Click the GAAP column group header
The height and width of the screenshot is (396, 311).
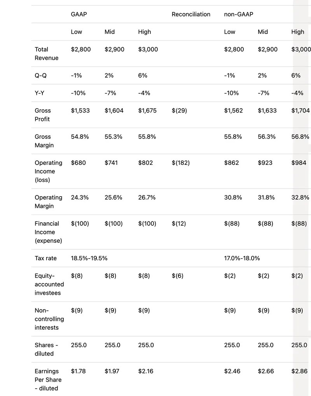(x=79, y=14)
